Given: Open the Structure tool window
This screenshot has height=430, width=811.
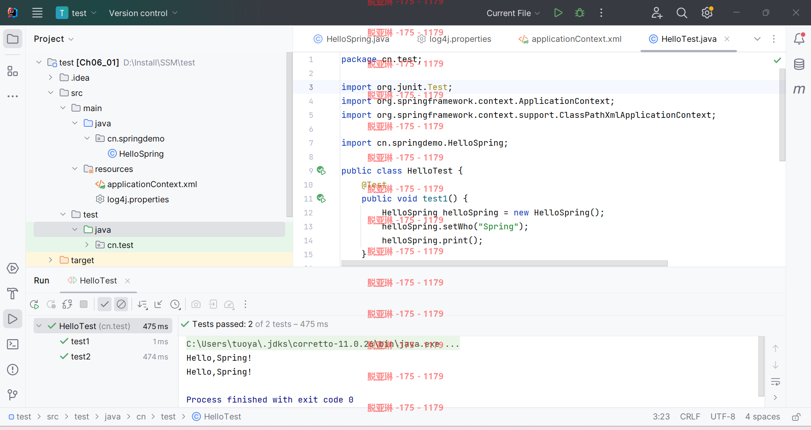Looking at the screenshot, I should (13, 71).
